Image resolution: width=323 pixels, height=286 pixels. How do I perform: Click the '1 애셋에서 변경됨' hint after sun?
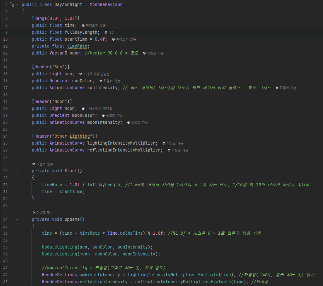(96, 74)
